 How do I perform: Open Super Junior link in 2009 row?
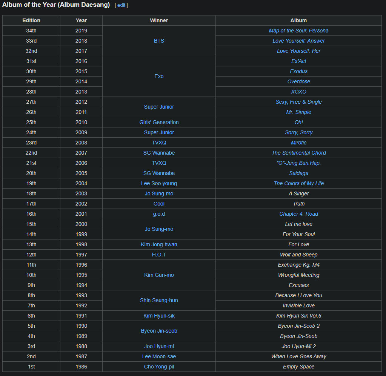point(159,132)
